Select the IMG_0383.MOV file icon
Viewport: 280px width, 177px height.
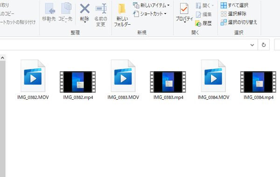pyautogui.click(x=123, y=76)
